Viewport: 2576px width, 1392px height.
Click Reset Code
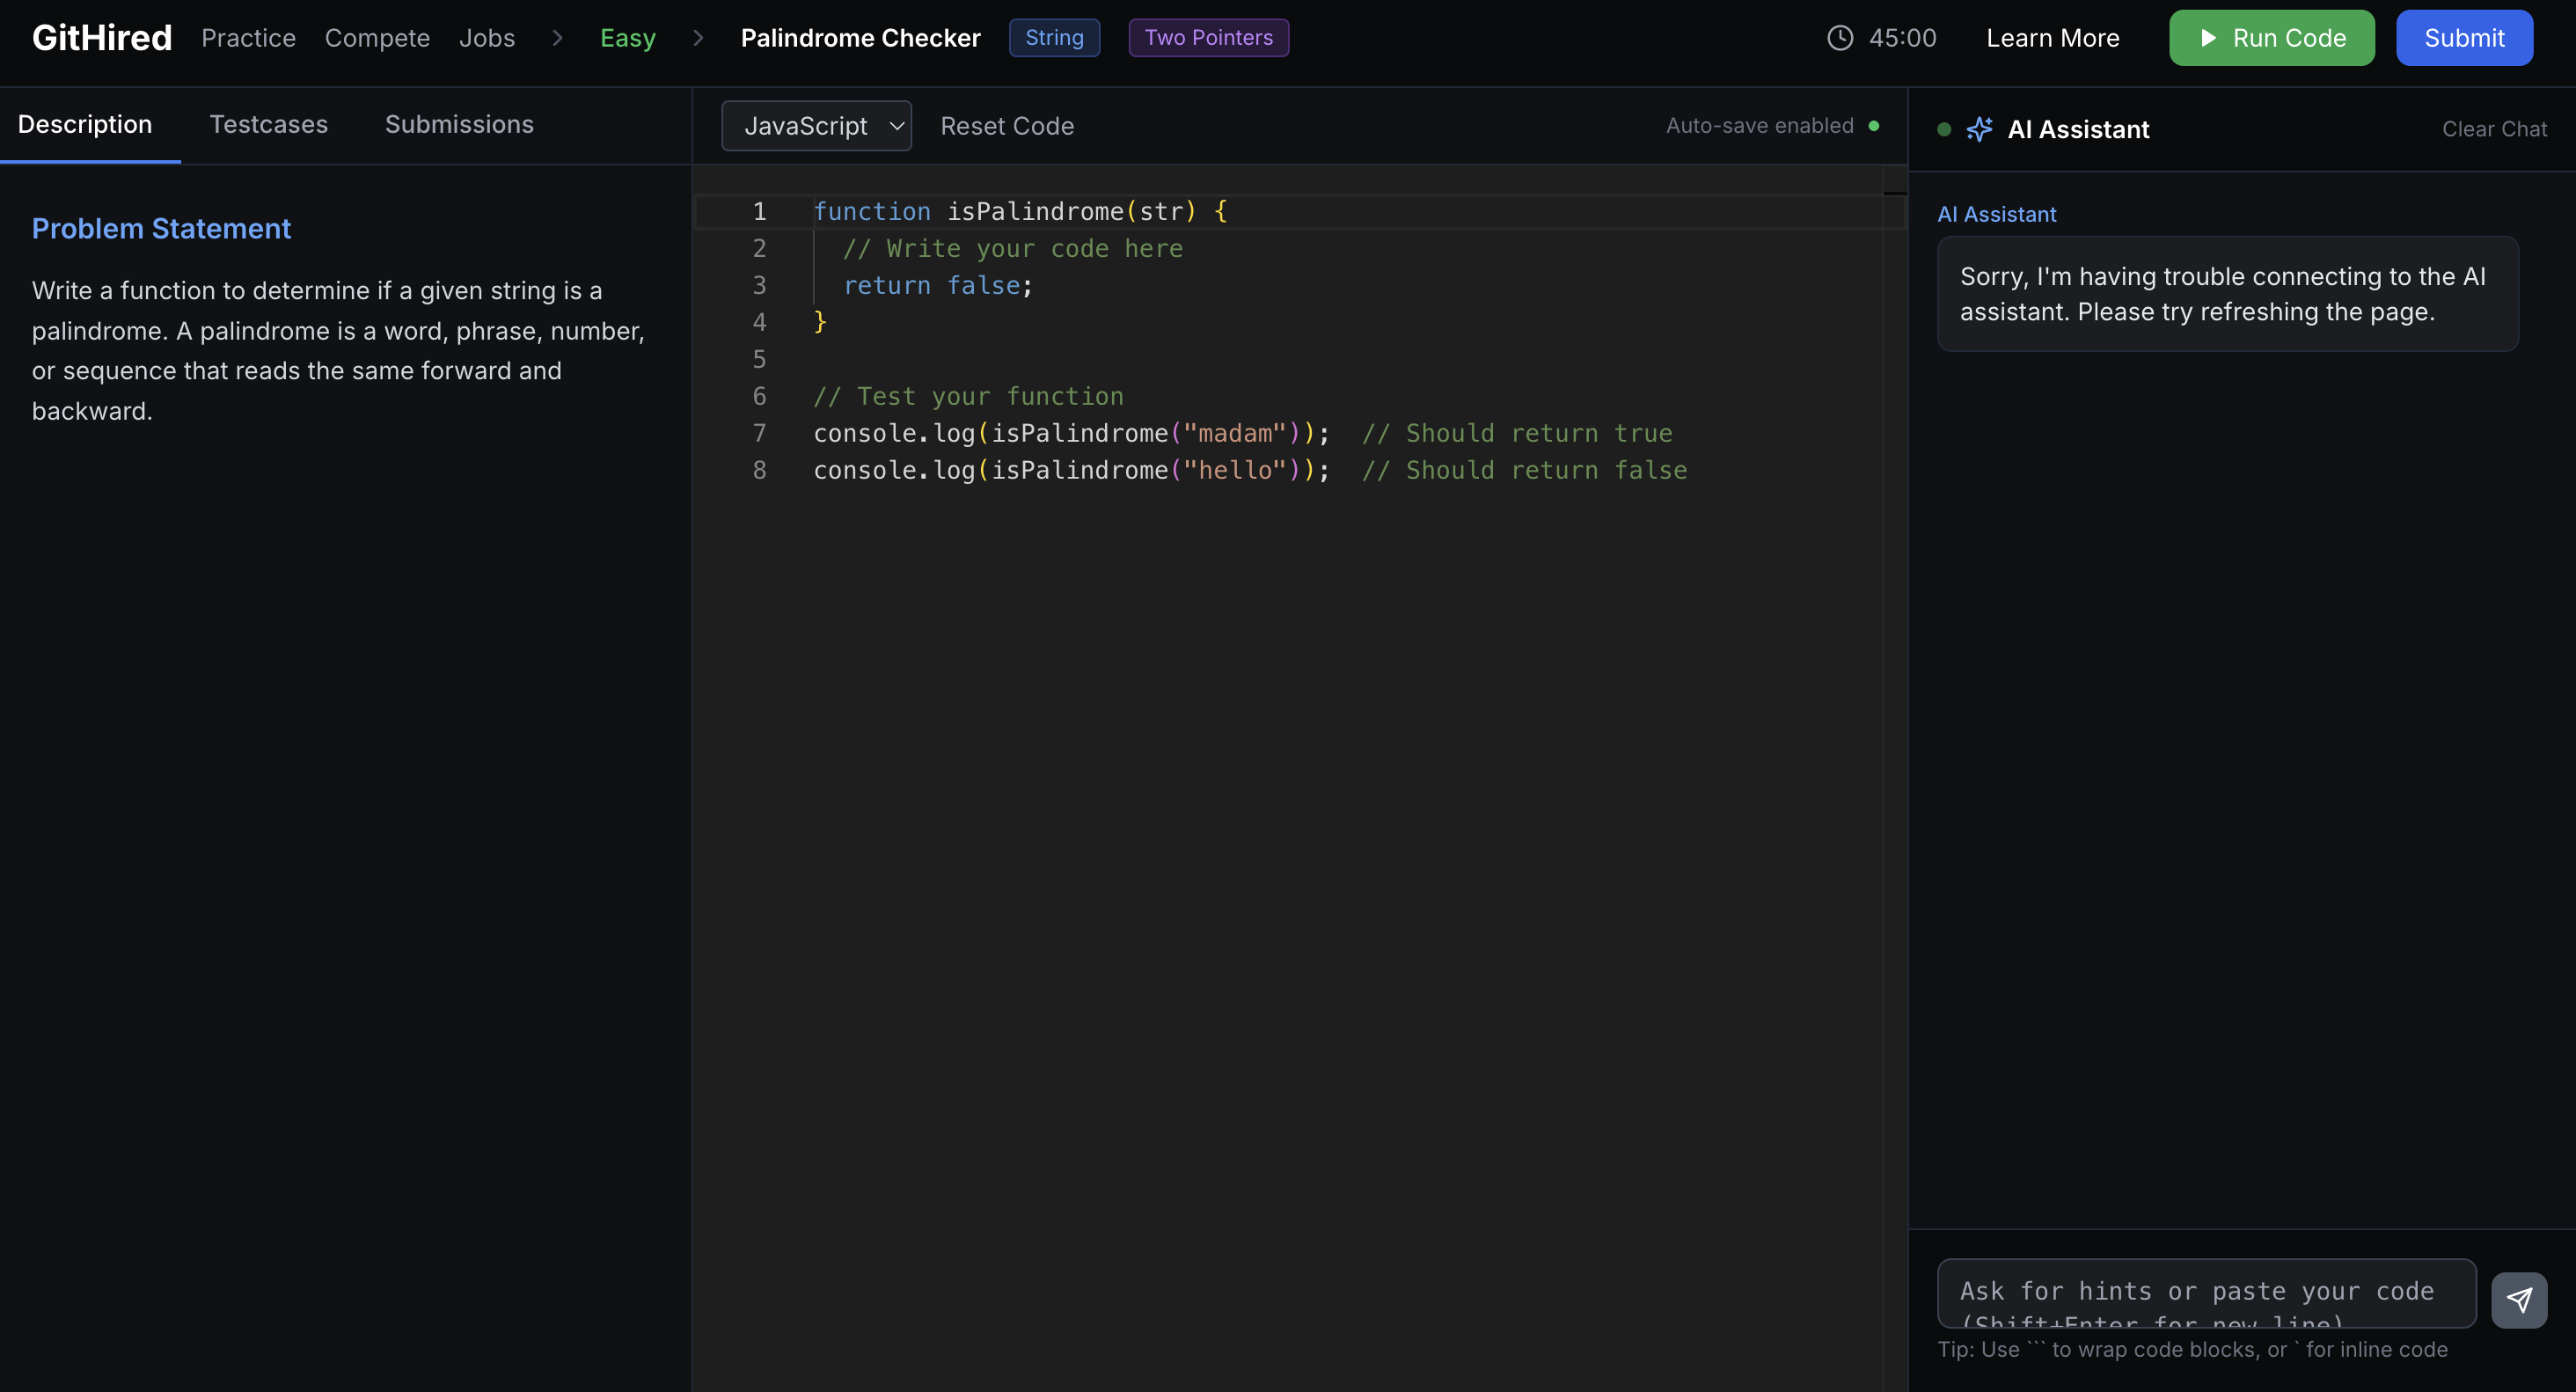click(x=1006, y=126)
